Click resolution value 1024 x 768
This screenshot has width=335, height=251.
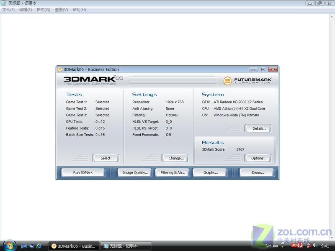(175, 102)
